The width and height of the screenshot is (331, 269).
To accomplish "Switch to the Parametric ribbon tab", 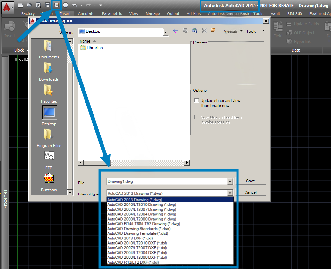I will coord(112,14).
